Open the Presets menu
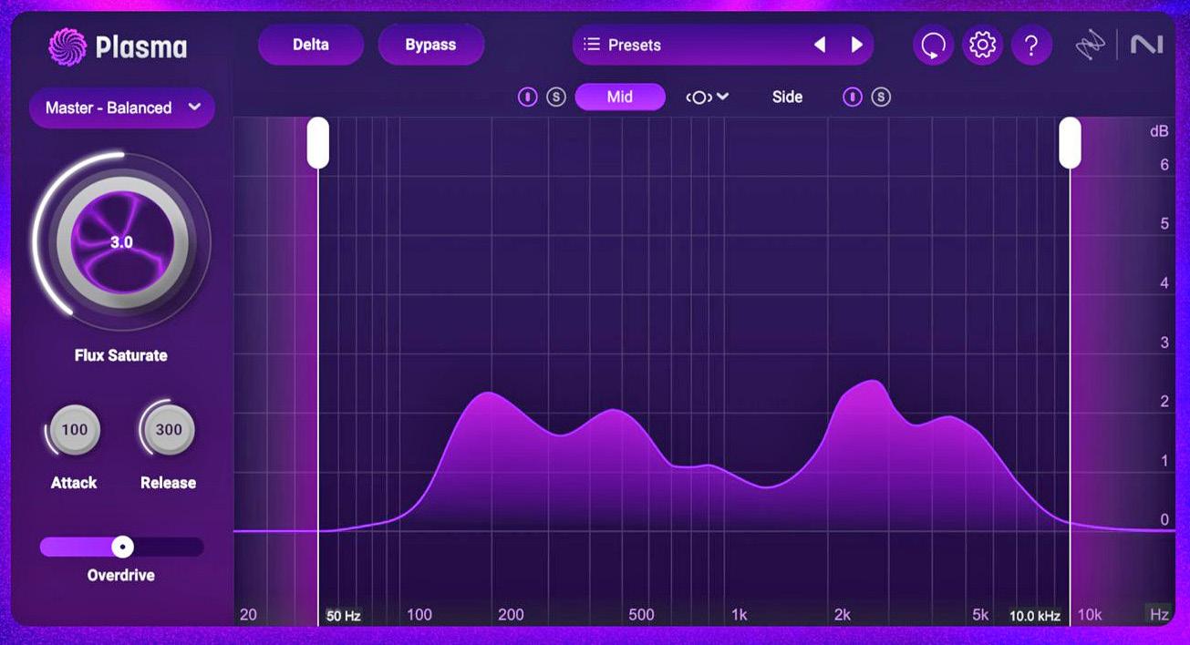The image size is (1190, 645). click(x=722, y=45)
